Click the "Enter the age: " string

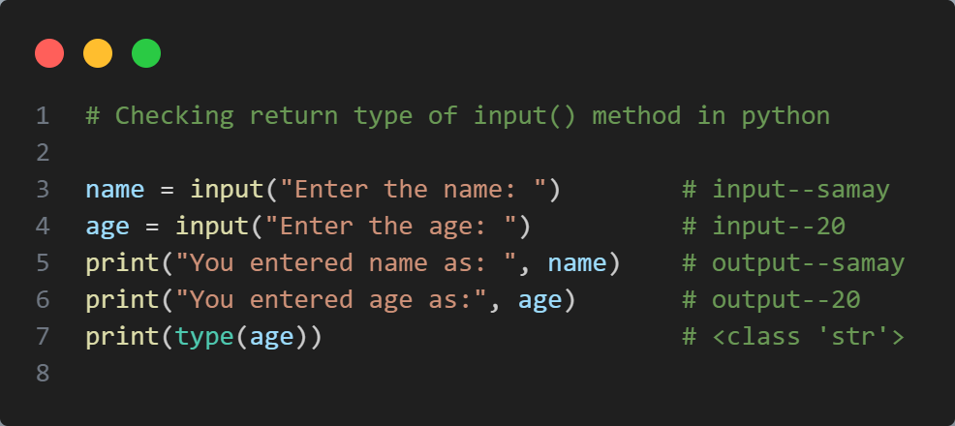click(390, 226)
